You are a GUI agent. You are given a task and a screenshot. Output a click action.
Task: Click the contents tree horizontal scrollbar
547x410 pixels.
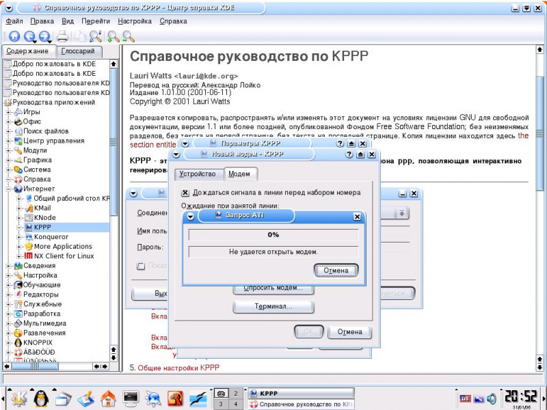pos(35,366)
